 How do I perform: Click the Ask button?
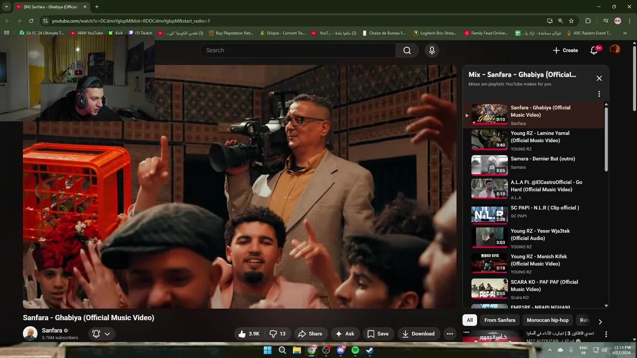pyautogui.click(x=345, y=334)
